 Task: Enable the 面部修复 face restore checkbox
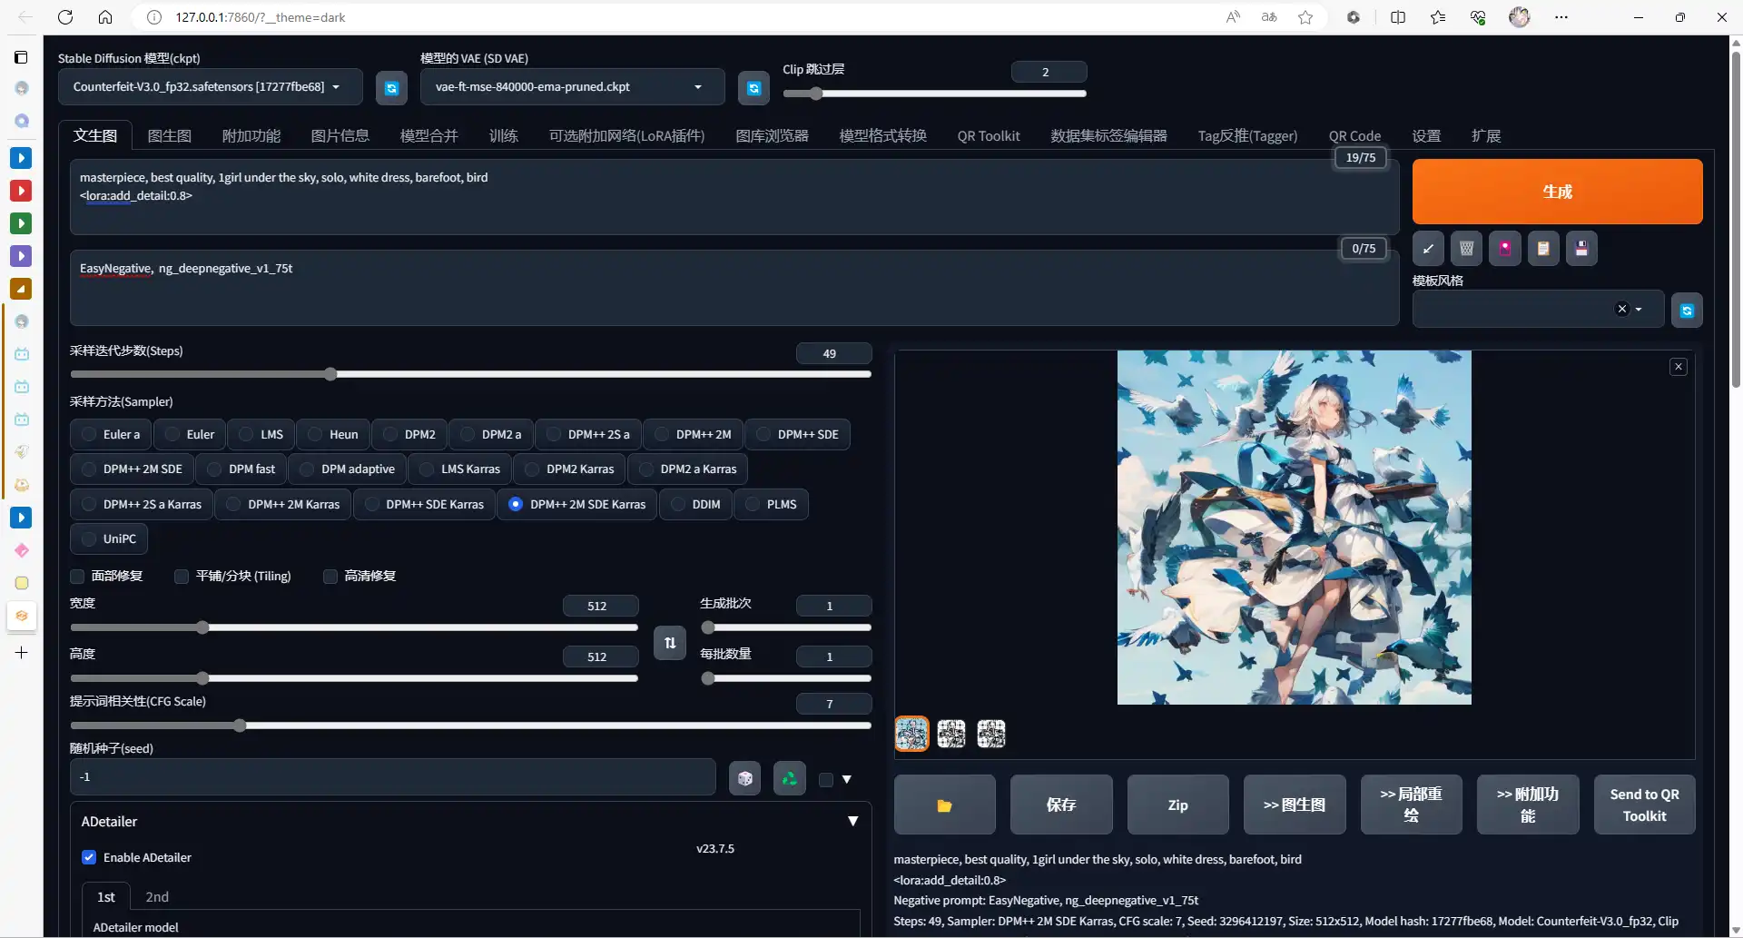(78, 577)
